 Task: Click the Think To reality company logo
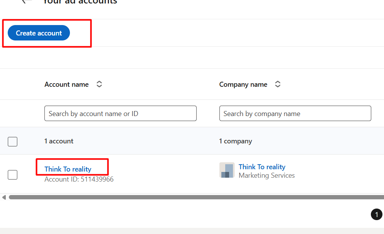(227, 170)
